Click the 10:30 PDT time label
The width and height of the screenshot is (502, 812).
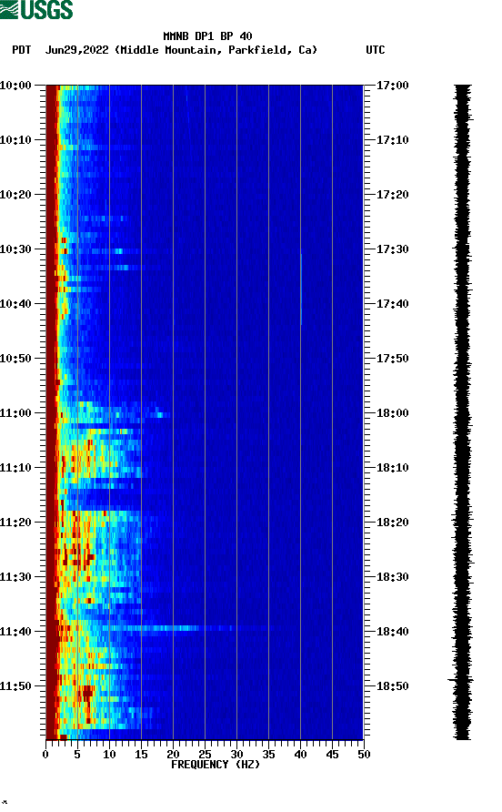click(x=15, y=249)
